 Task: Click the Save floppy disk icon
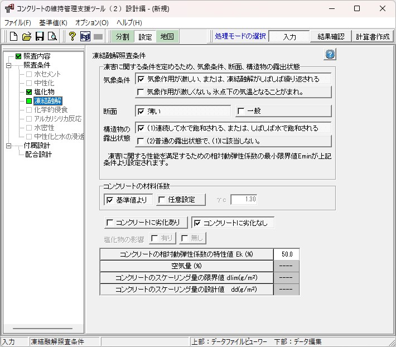(x=39, y=37)
